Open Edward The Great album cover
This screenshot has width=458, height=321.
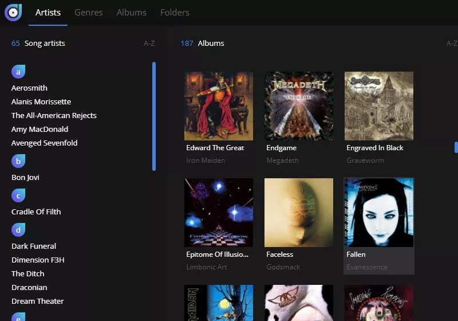219,106
